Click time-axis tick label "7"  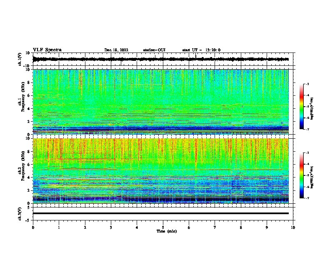(x=215, y=227)
